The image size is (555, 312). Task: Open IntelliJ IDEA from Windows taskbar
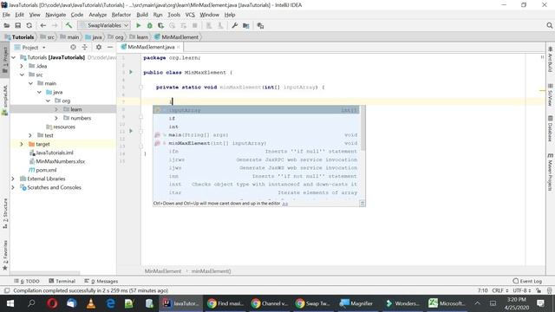181,303
